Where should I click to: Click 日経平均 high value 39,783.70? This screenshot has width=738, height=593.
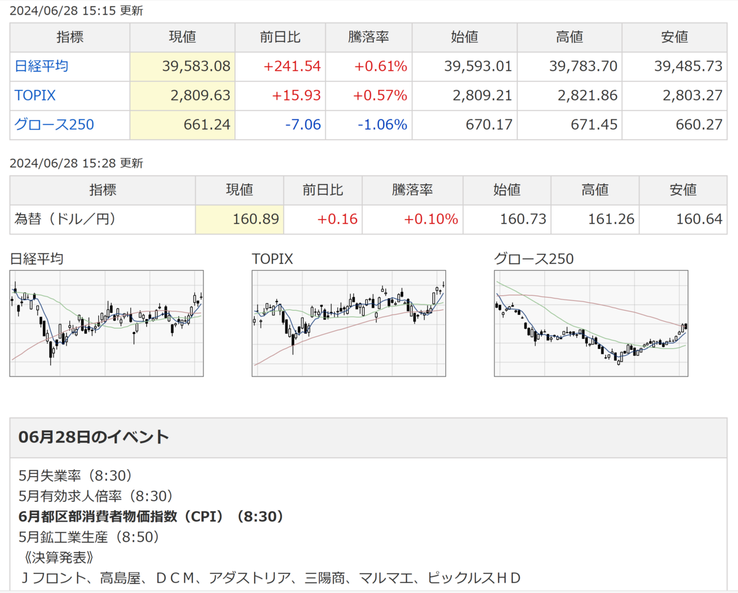(x=583, y=66)
